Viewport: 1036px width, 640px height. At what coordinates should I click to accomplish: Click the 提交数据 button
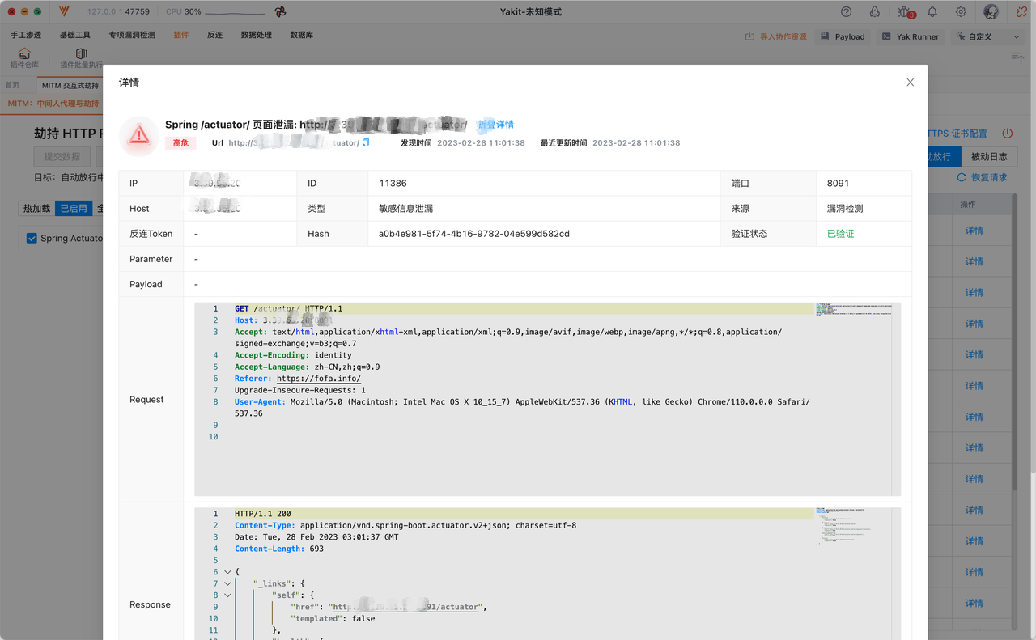pyautogui.click(x=62, y=156)
